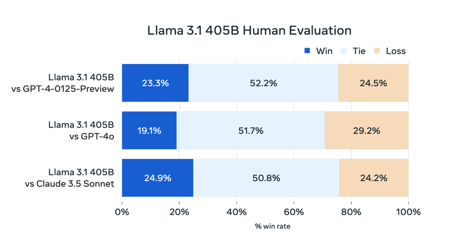
Task: Click the 40% tick label on the axis
Action: (x=236, y=212)
